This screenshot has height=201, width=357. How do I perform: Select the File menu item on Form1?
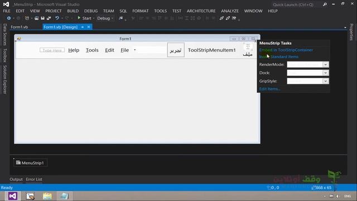pos(124,50)
